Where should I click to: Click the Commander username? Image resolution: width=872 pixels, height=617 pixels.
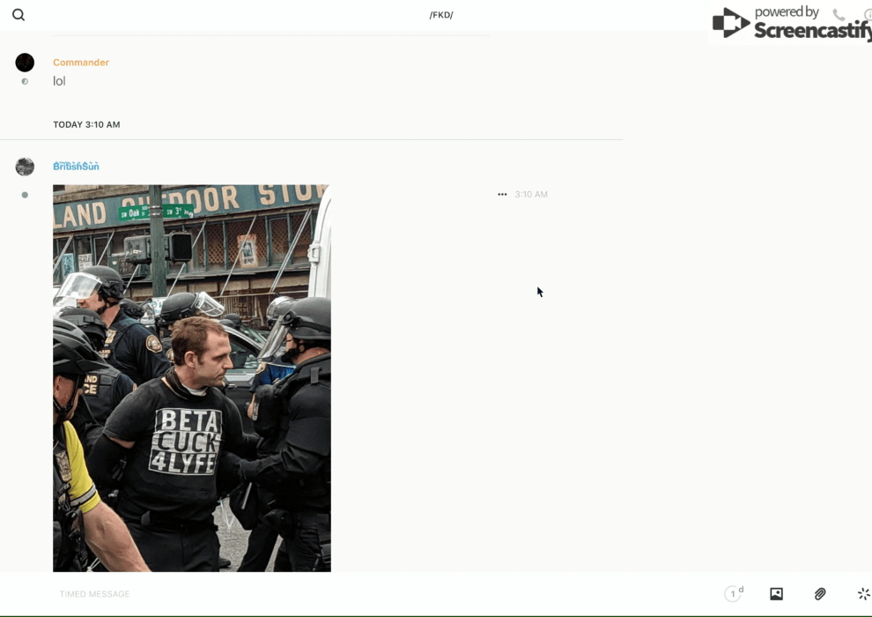coord(81,63)
